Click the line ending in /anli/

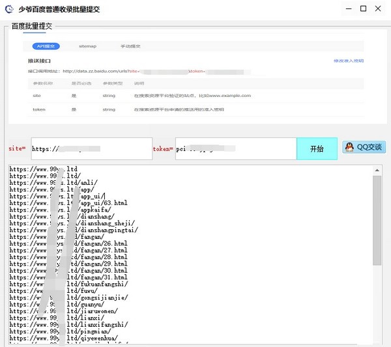click(53, 182)
